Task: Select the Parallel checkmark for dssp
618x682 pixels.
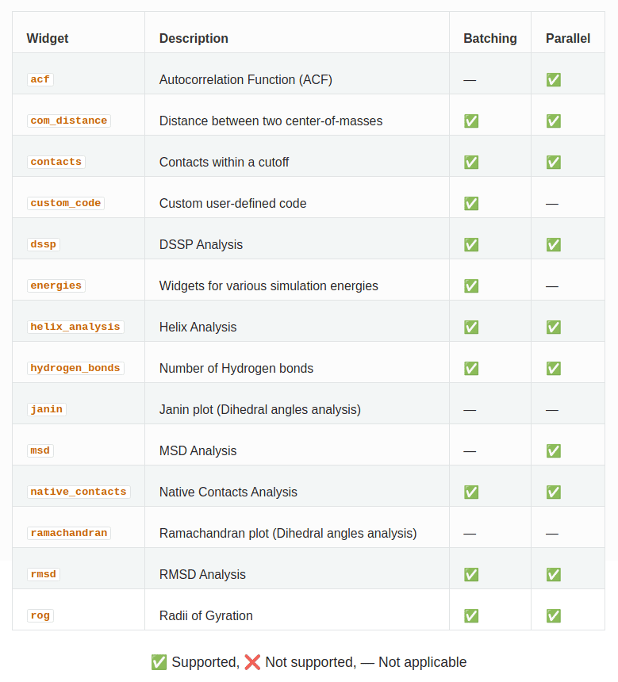Action: [554, 244]
